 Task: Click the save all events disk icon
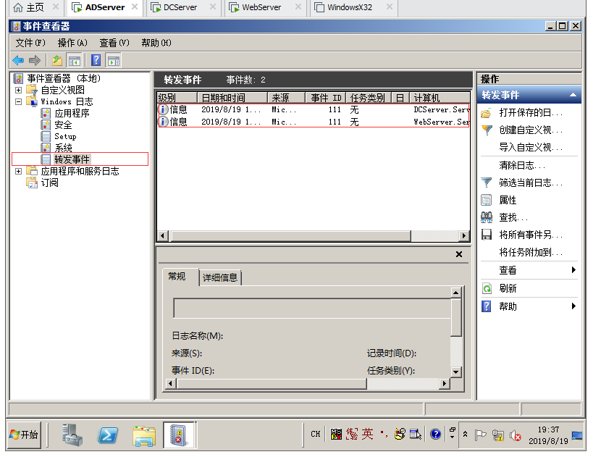(x=487, y=235)
